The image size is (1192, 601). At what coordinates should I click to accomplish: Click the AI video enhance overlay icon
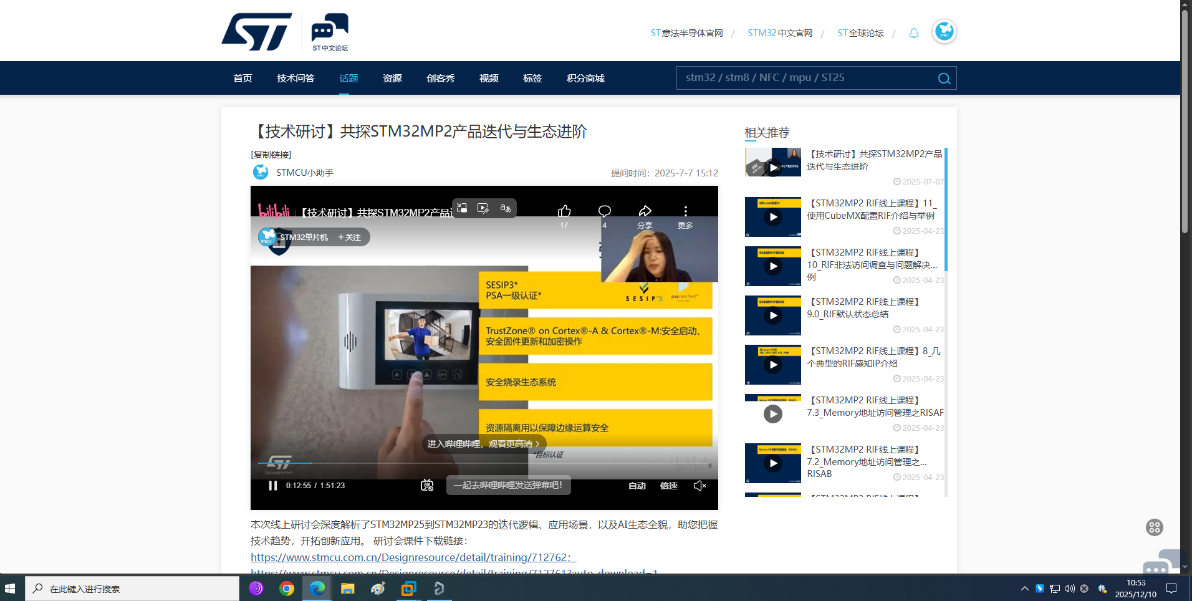pyautogui.click(x=483, y=208)
